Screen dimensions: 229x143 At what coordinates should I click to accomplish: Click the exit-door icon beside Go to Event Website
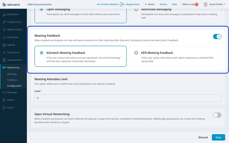[x=122, y=4]
